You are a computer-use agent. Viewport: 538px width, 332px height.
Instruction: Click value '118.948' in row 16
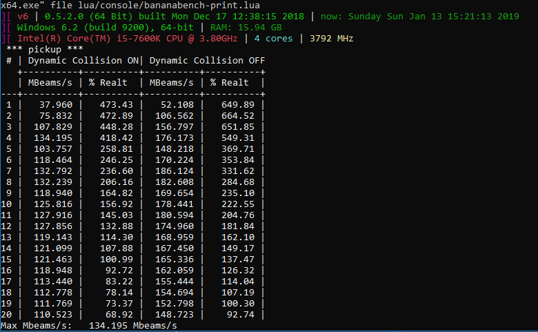53,270
